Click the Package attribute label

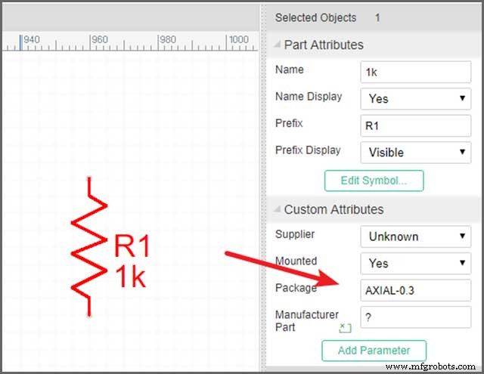pos(296,288)
